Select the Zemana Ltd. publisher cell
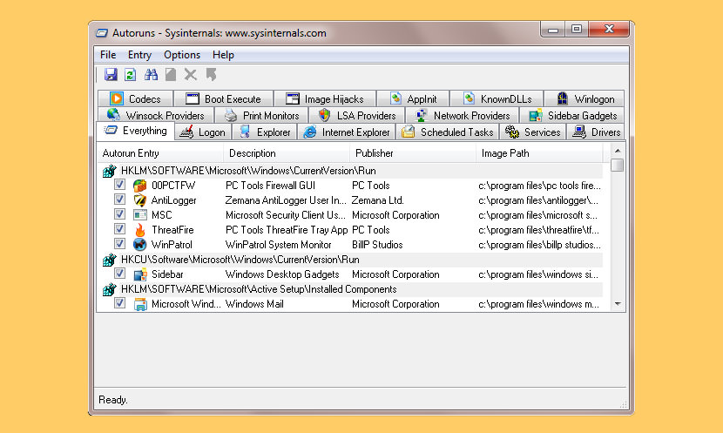This screenshot has width=723, height=433. coord(378,200)
